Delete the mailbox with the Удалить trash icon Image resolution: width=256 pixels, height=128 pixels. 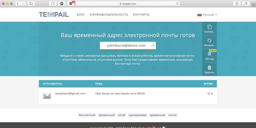[209, 69]
